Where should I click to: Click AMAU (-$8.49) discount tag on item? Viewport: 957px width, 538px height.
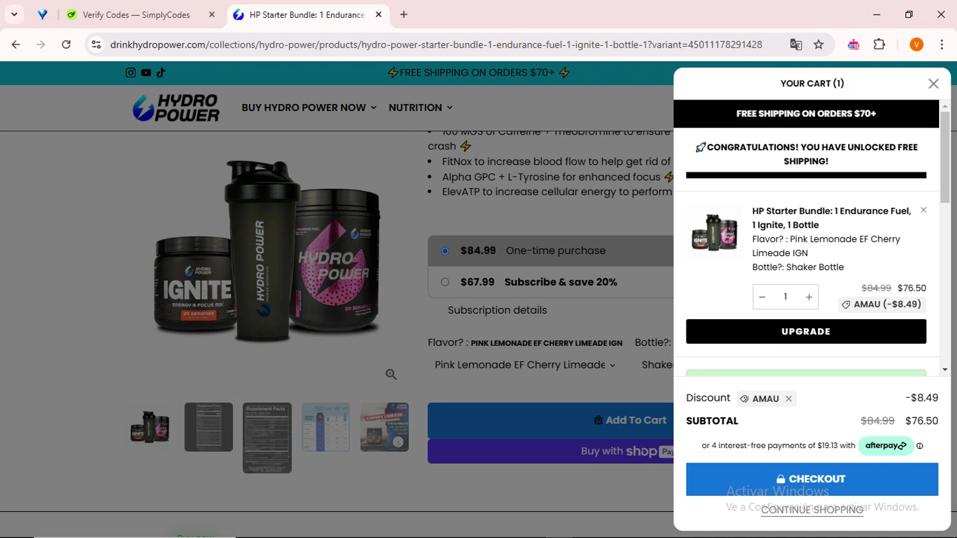point(882,304)
